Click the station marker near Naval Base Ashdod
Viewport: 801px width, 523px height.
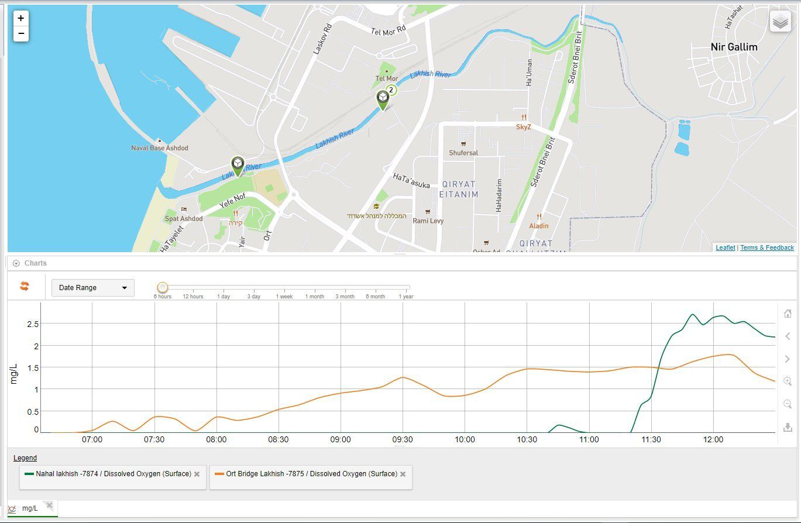(x=238, y=164)
